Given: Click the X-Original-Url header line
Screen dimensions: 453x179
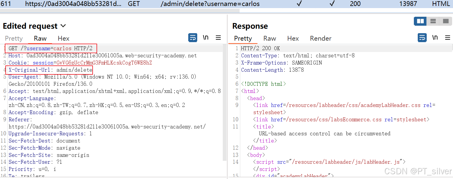Looking at the screenshot, I should (x=50, y=70).
